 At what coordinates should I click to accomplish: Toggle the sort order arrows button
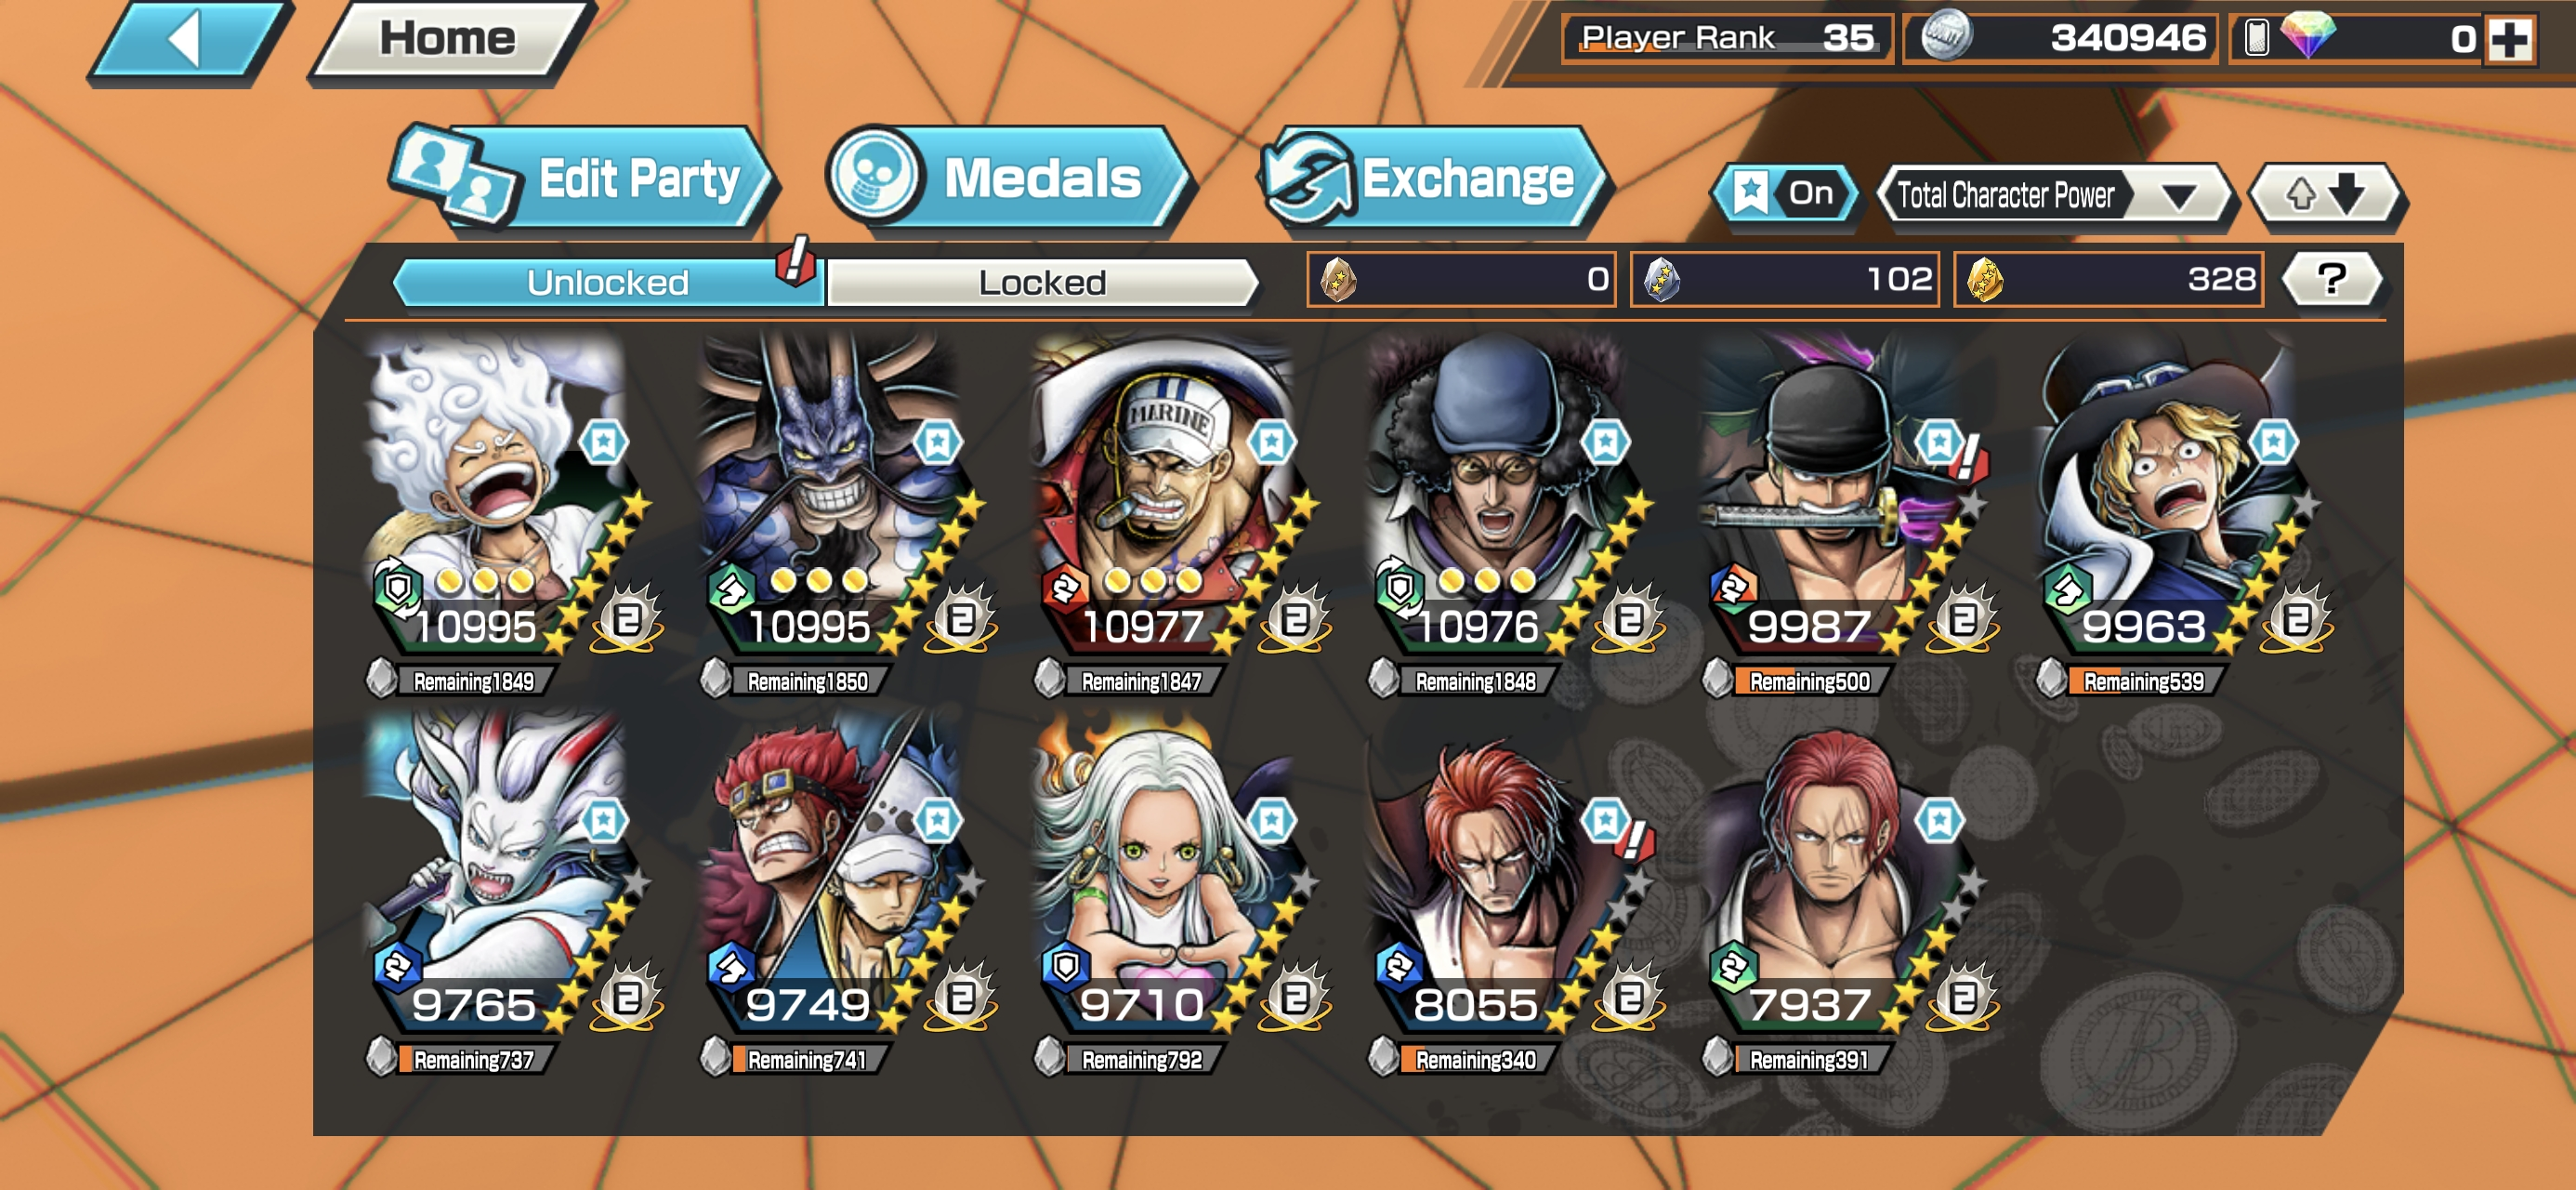click(x=2326, y=194)
